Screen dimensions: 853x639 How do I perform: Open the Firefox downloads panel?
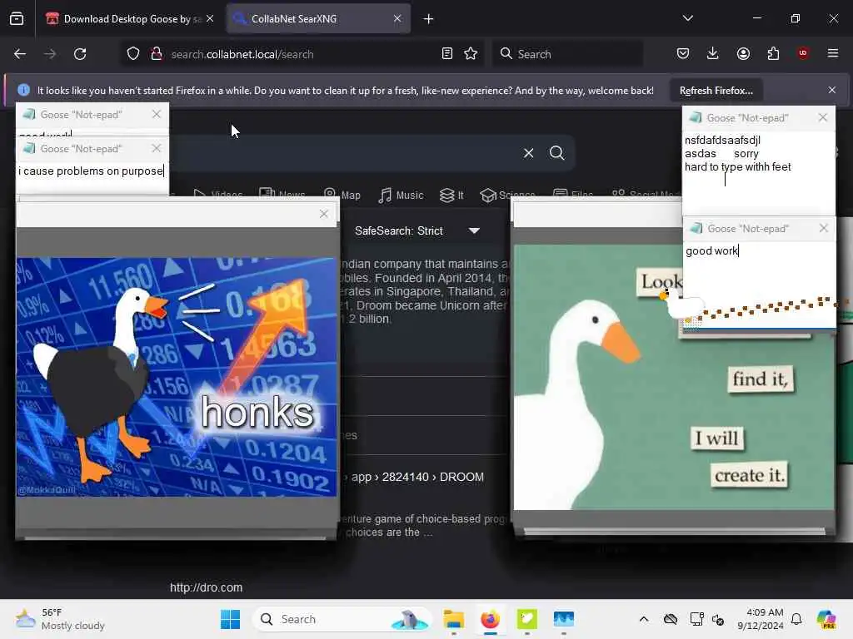[713, 53]
